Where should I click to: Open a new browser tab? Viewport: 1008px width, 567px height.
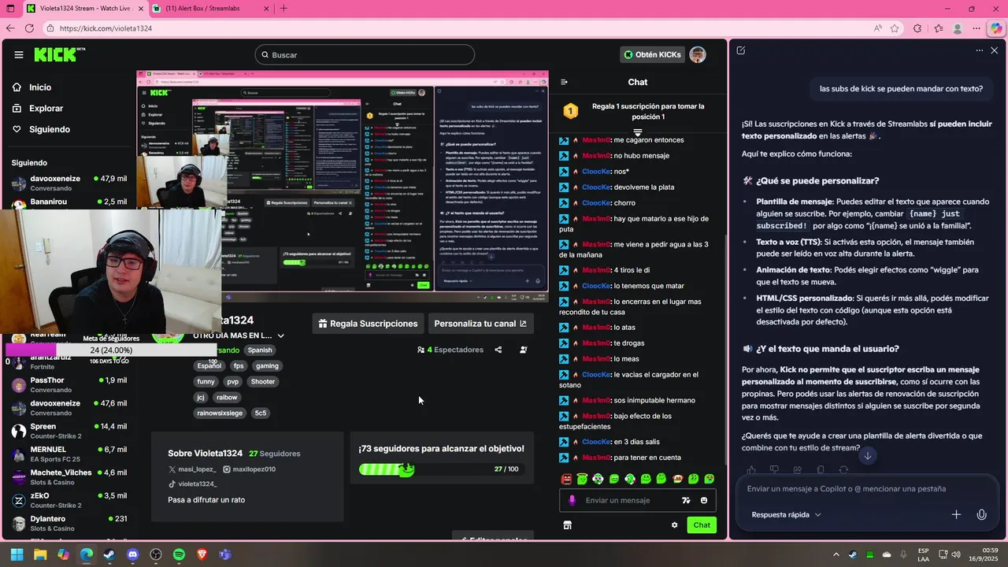283,9
